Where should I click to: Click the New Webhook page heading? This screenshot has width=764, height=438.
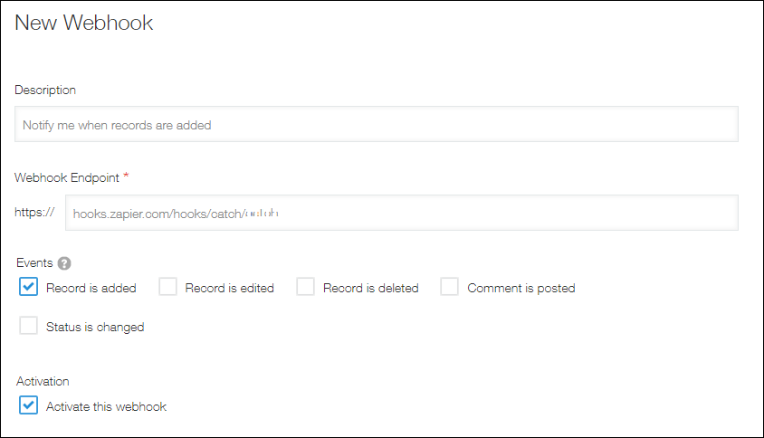(x=84, y=24)
